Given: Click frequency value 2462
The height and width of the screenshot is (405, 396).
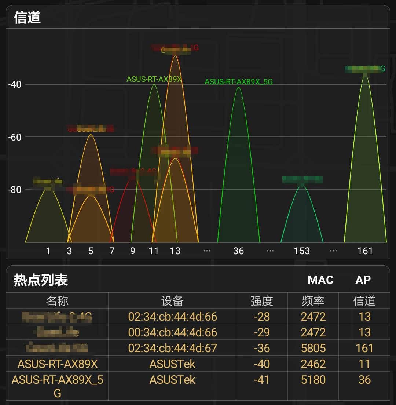Looking at the screenshot, I should (313, 364).
